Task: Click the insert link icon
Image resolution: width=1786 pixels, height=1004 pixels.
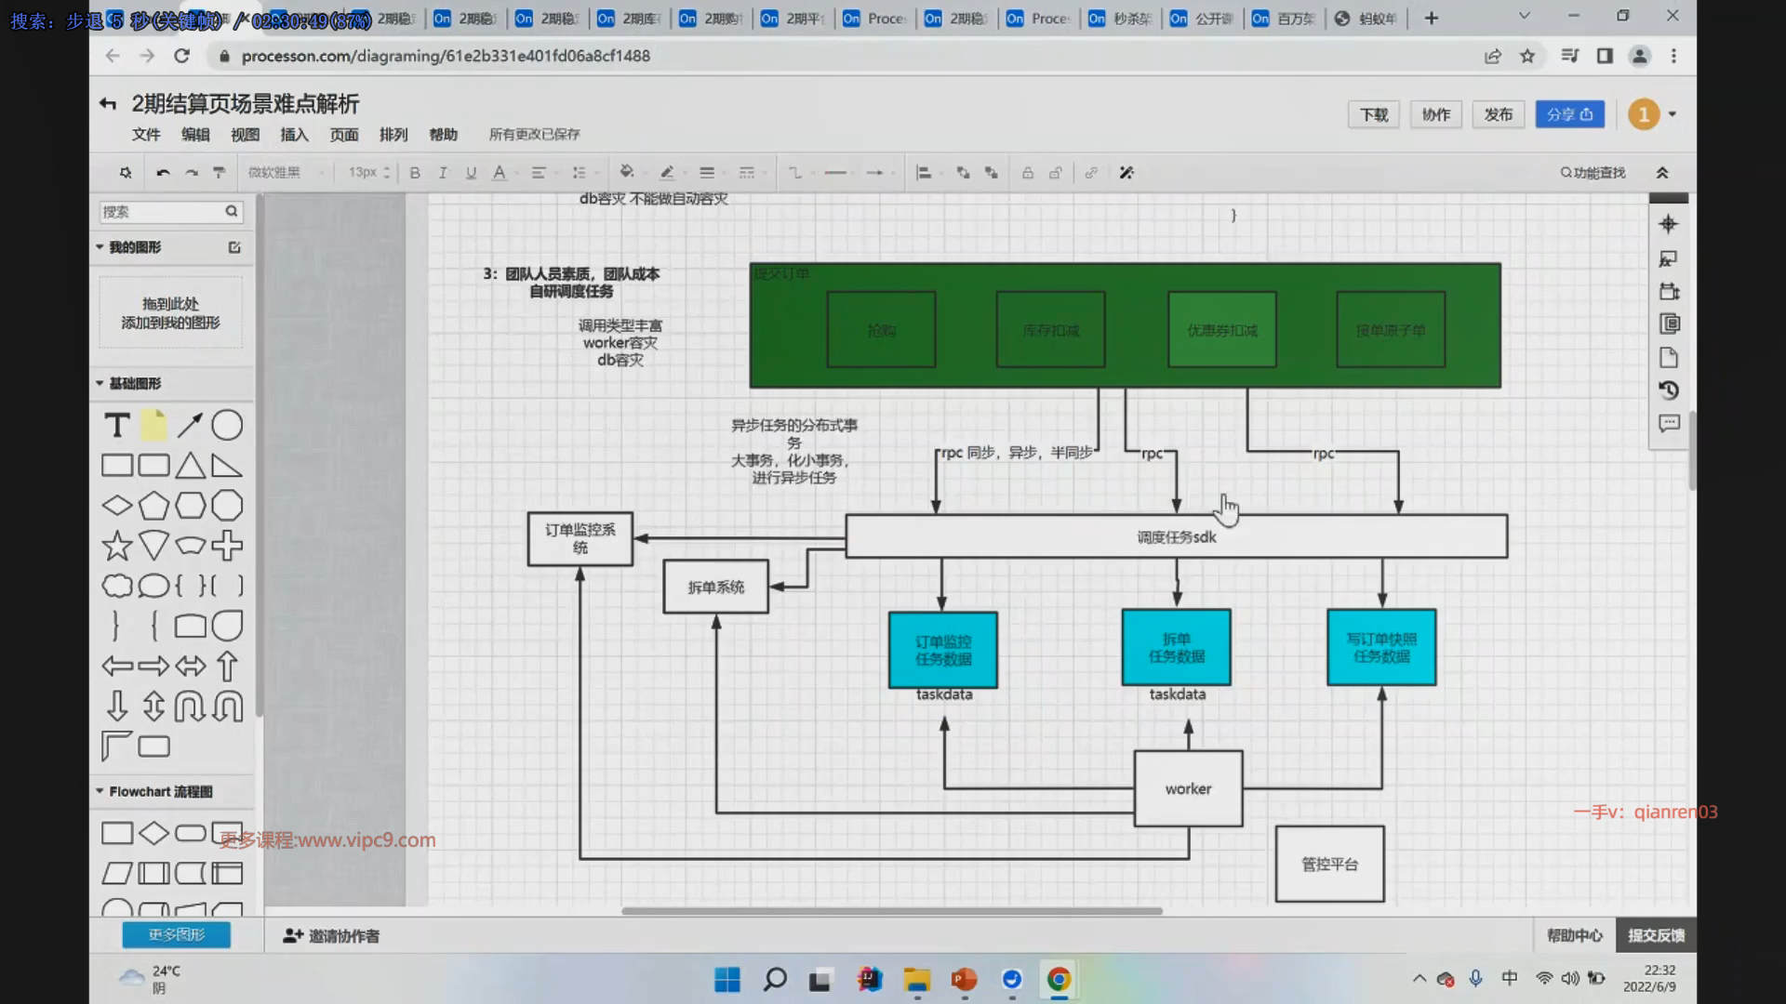Action: click(x=1091, y=173)
